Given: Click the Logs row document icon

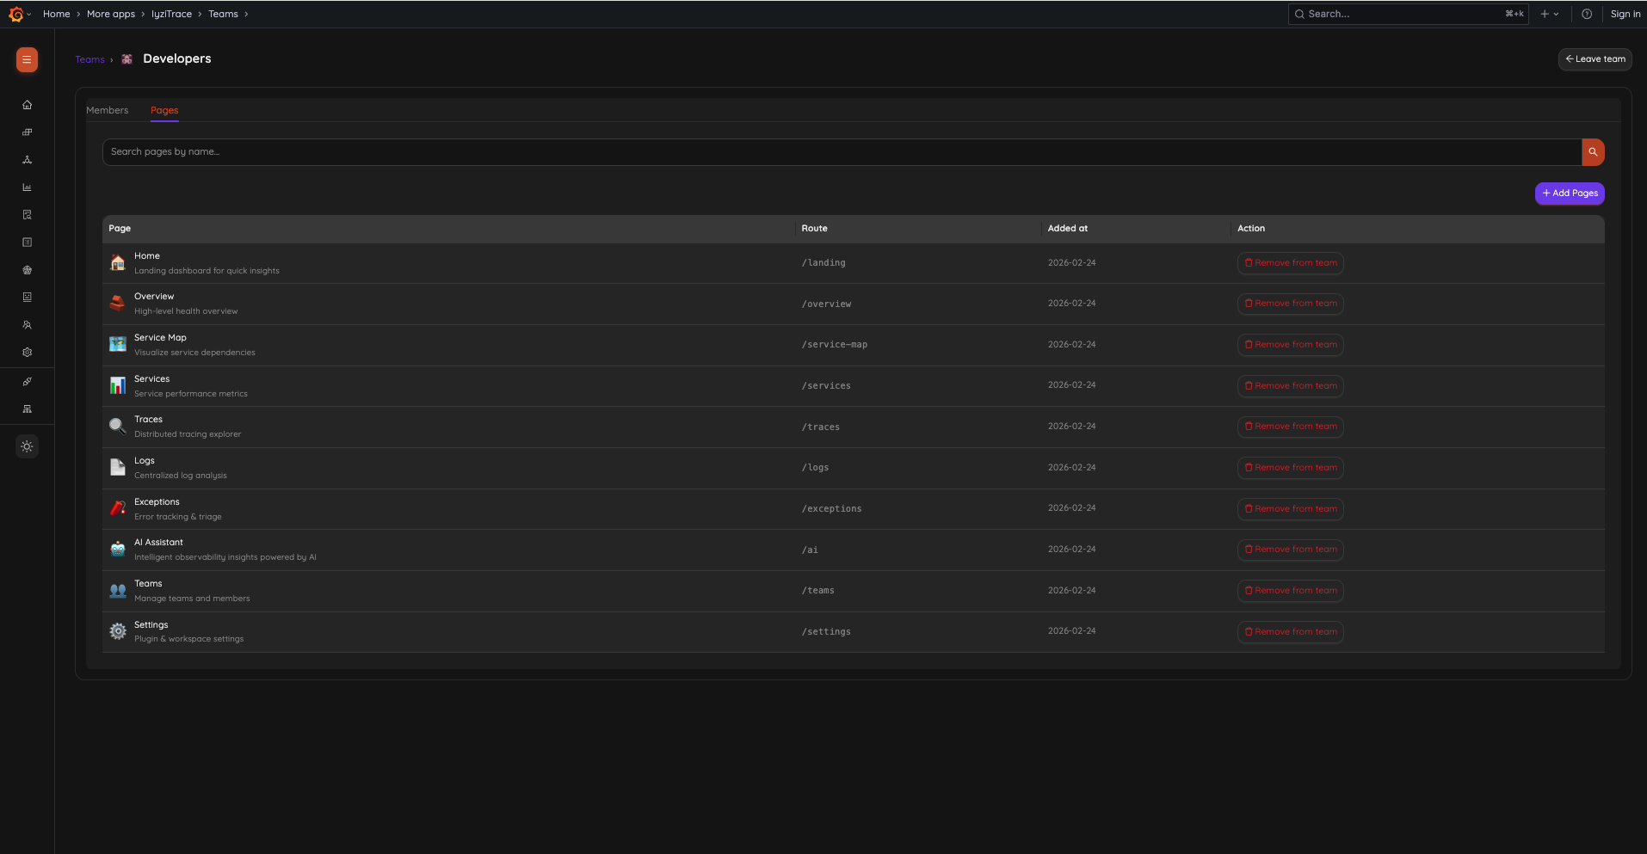Looking at the screenshot, I should [x=118, y=468].
